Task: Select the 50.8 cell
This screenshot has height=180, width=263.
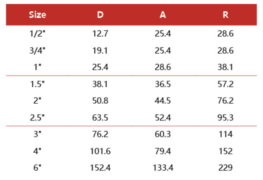Action: (100, 101)
